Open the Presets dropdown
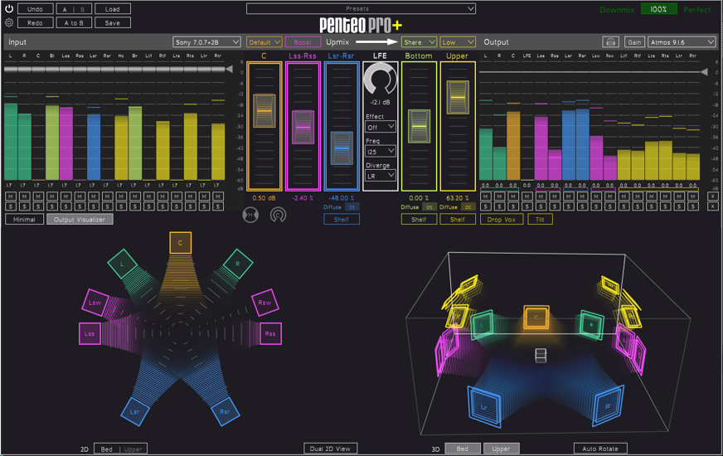The height and width of the screenshot is (456, 723). point(361,8)
